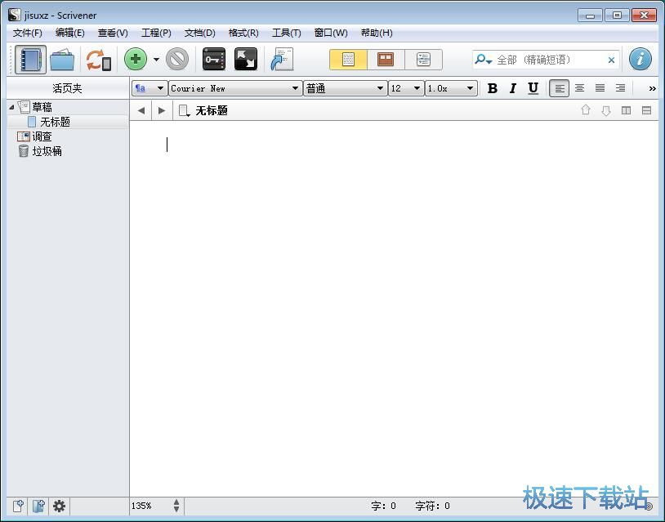Clear the search field with X

pyautogui.click(x=611, y=60)
